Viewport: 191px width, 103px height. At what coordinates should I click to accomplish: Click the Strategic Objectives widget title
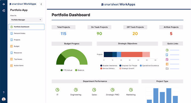pos(127,44)
